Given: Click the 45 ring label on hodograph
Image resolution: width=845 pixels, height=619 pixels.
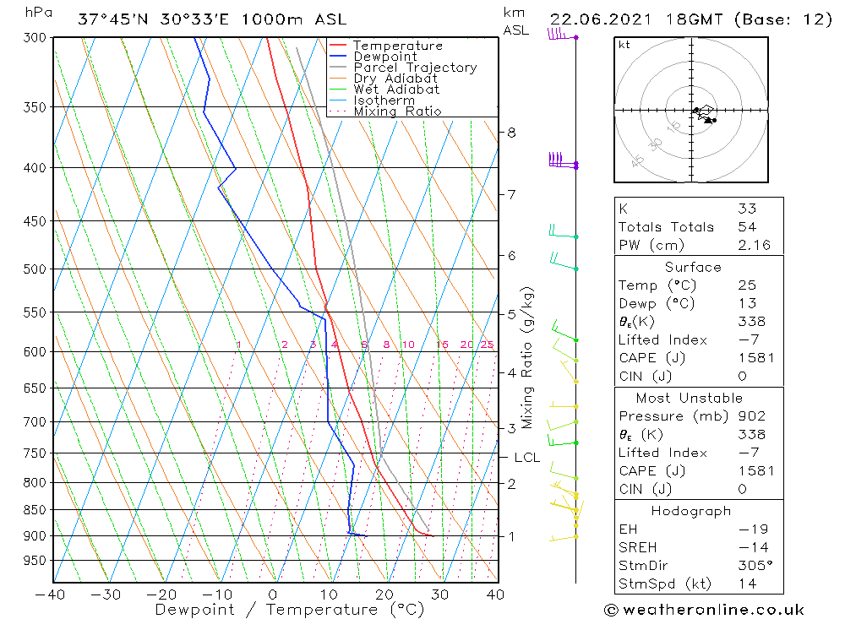Looking at the screenshot, I should click(637, 160).
